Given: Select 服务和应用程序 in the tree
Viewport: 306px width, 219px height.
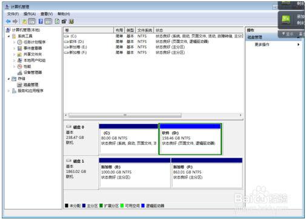Looking at the screenshot, I should [x=28, y=90].
